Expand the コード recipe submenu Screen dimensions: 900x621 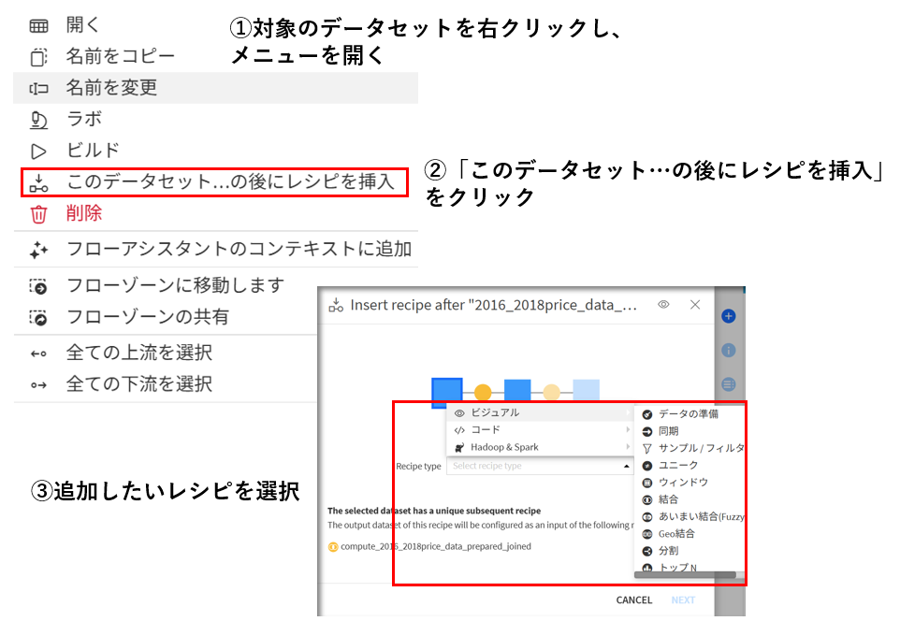coord(539,430)
